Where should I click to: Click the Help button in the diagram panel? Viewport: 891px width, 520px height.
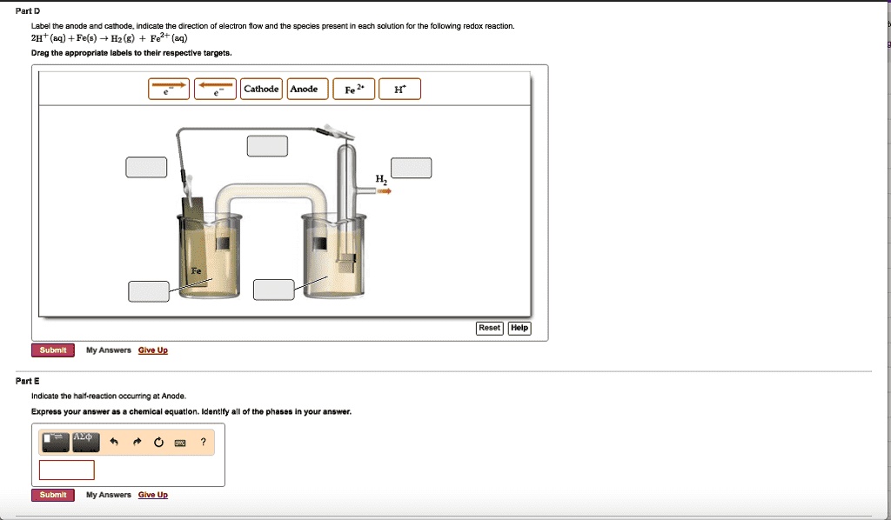(518, 328)
